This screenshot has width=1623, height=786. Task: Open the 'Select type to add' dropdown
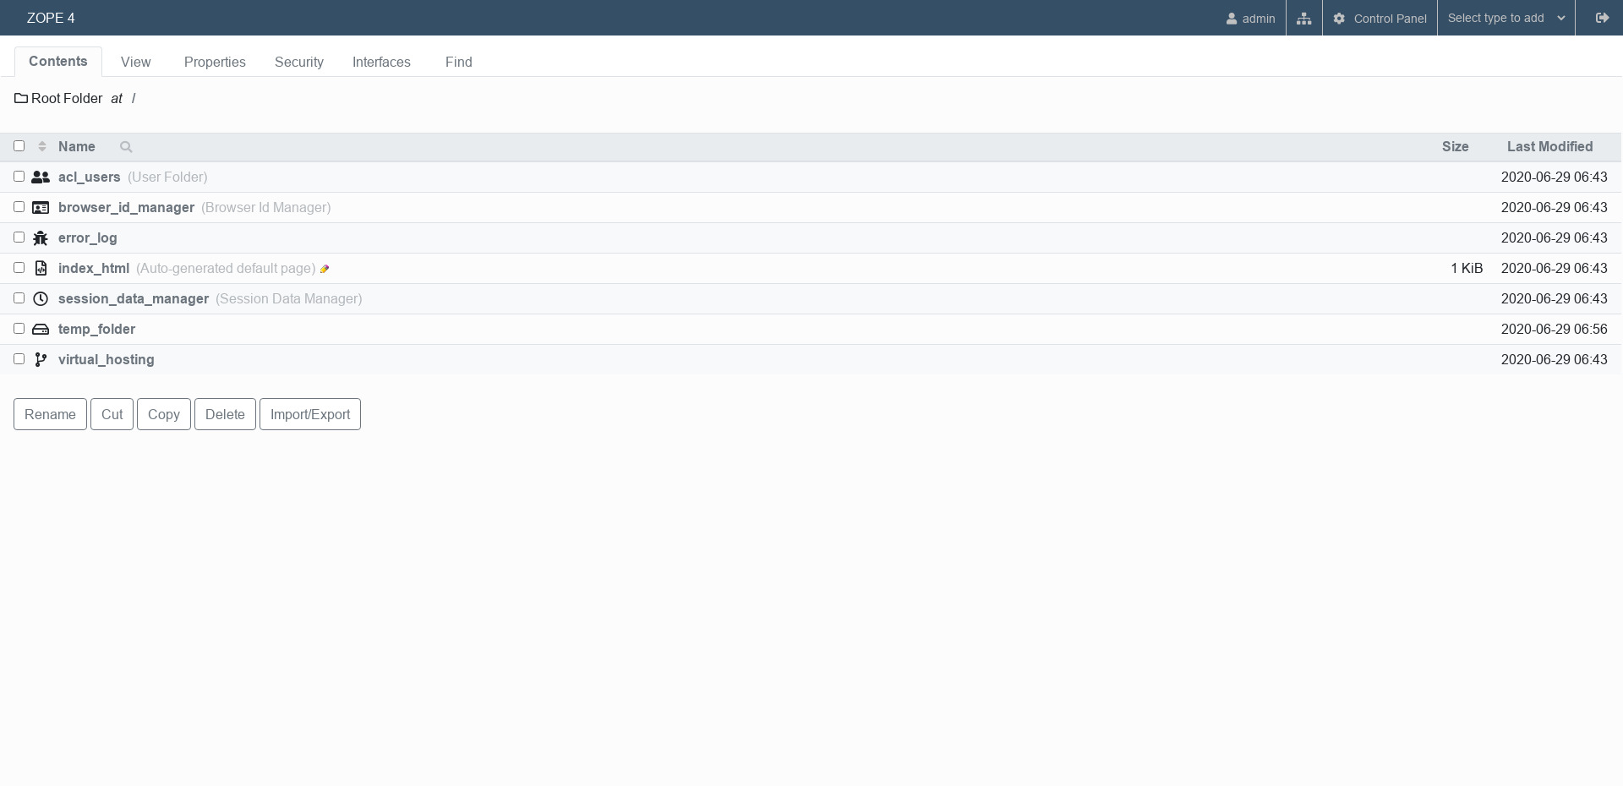click(1506, 19)
